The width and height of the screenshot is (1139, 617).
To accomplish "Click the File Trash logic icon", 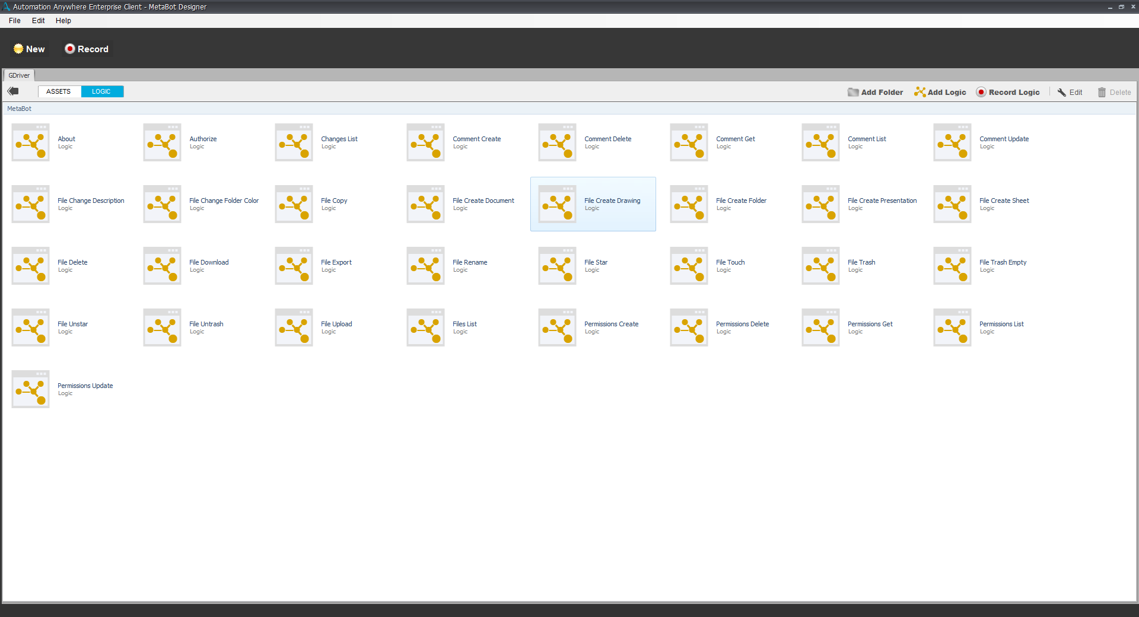I will pos(820,266).
